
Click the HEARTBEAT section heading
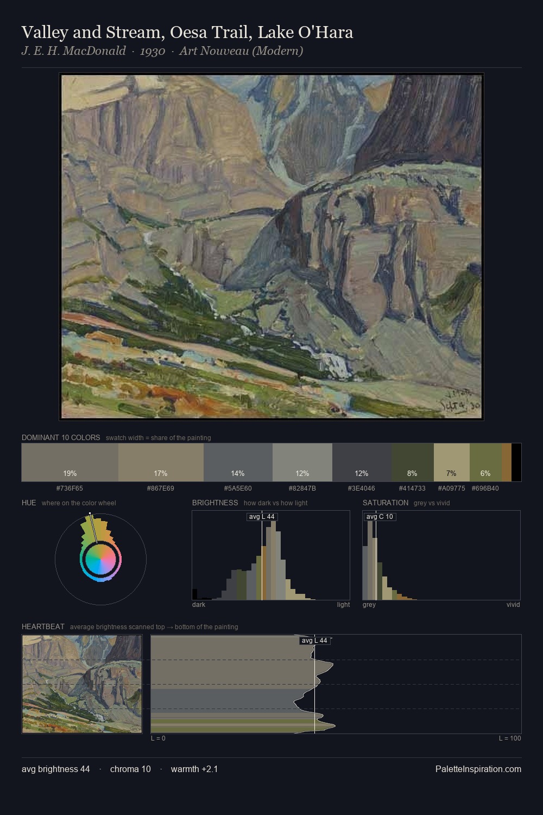(x=43, y=626)
